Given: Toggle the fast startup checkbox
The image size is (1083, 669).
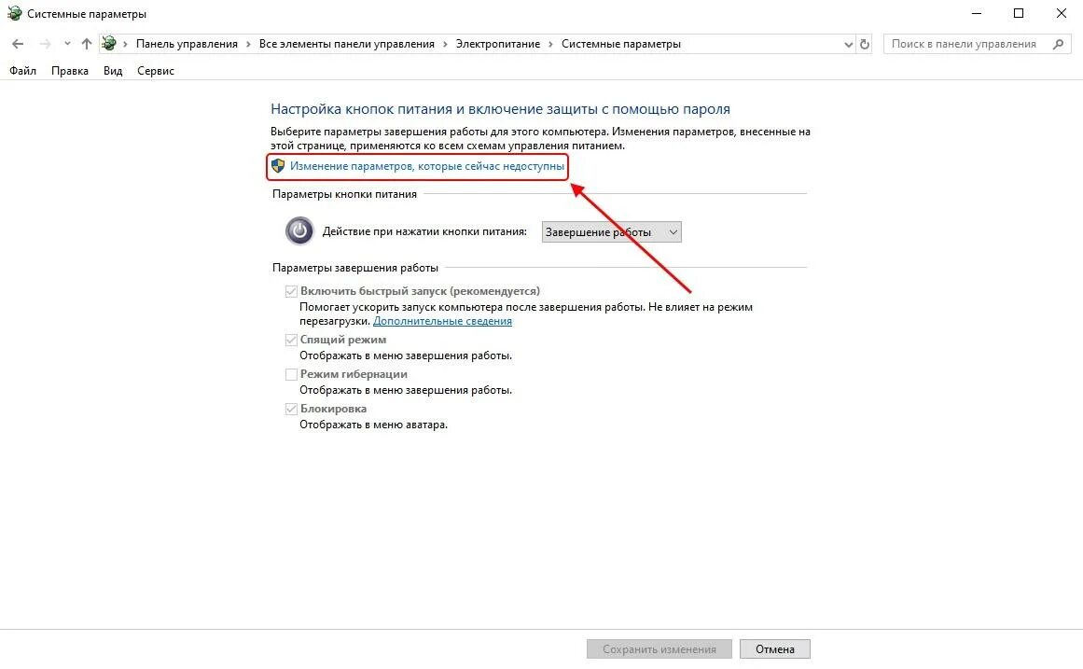Looking at the screenshot, I should pyautogui.click(x=291, y=292).
